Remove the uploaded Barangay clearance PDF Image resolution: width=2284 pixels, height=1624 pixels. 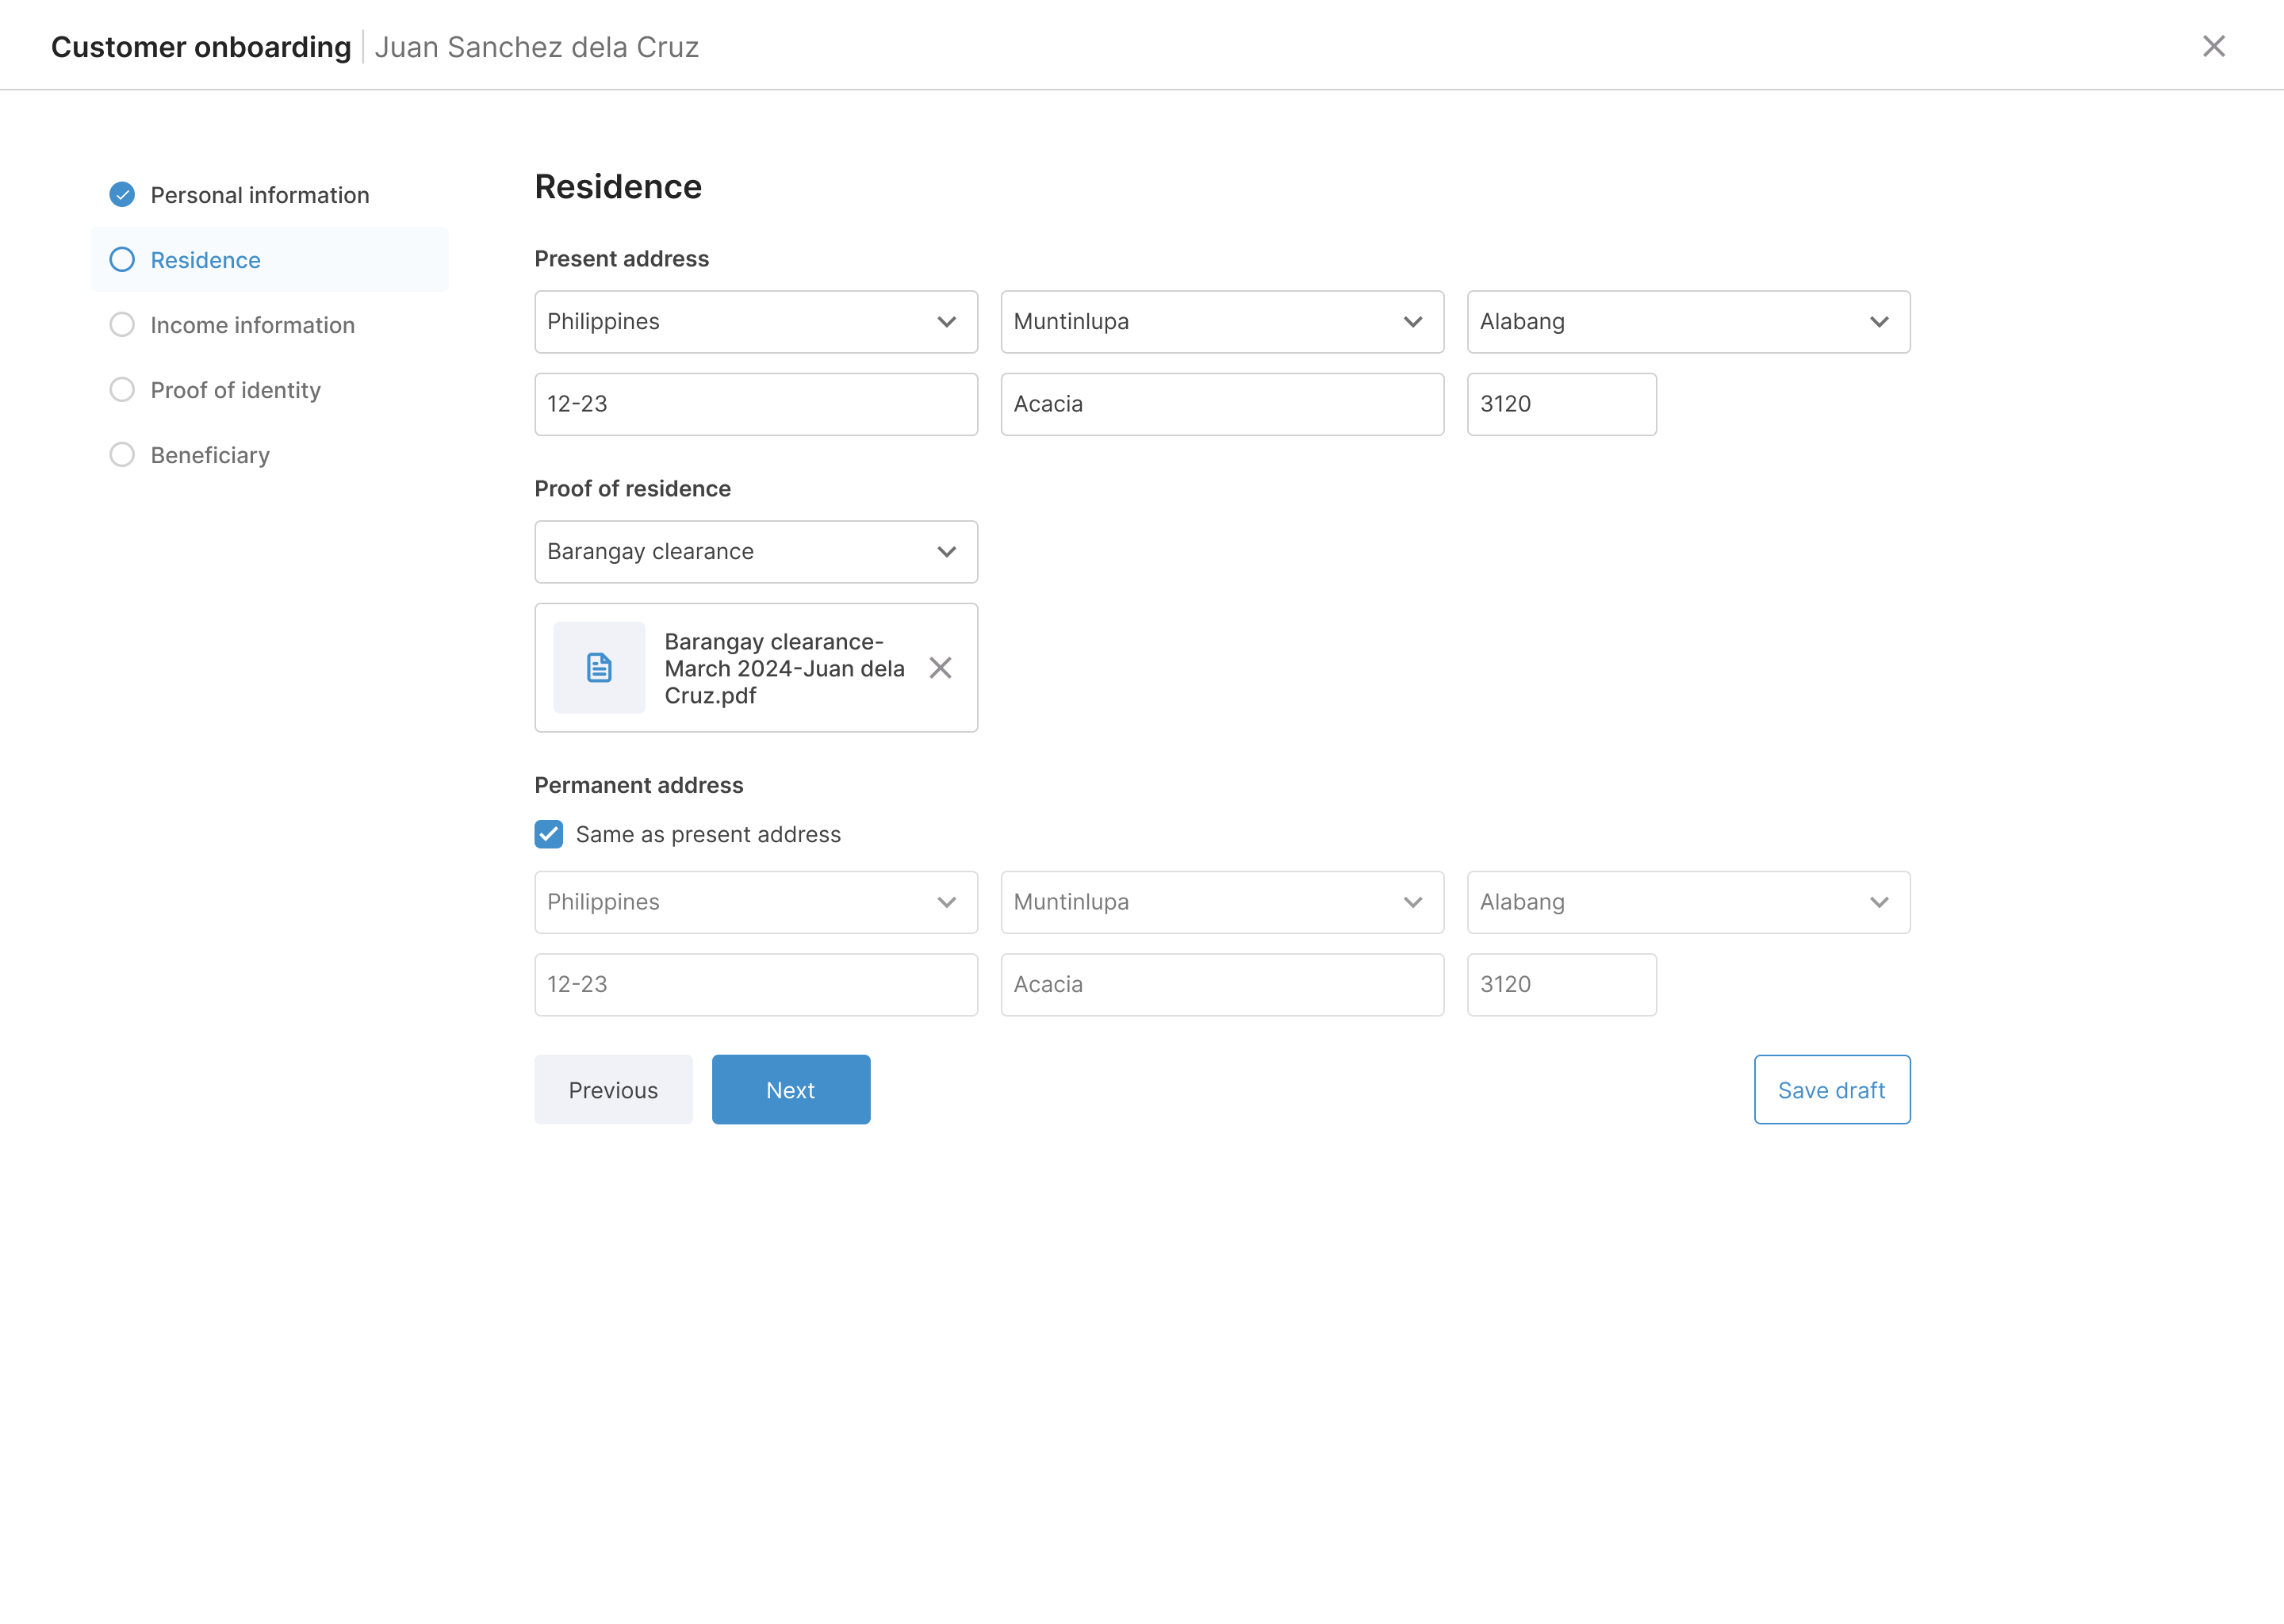(939, 668)
